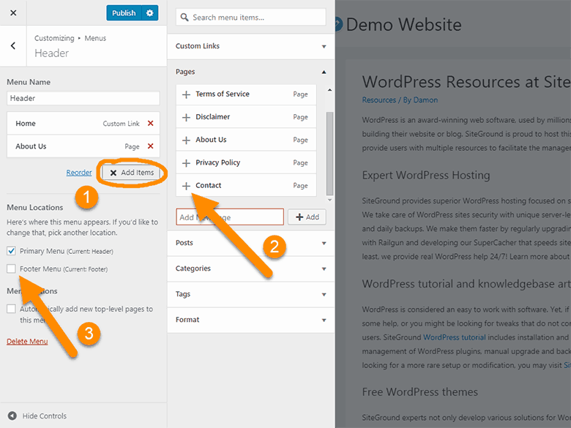Click the Expert WordPress Hosting heading
The width and height of the screenshot is (571, 428).
pyautogui.click(x=426, y=176)
